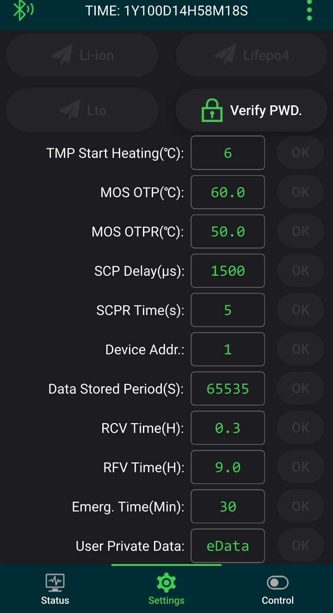The height and width of the screenshot is (613, 333).
Task: Open the three-dot overflow menu
Action: pyautogui.click(x=309, y=11)
